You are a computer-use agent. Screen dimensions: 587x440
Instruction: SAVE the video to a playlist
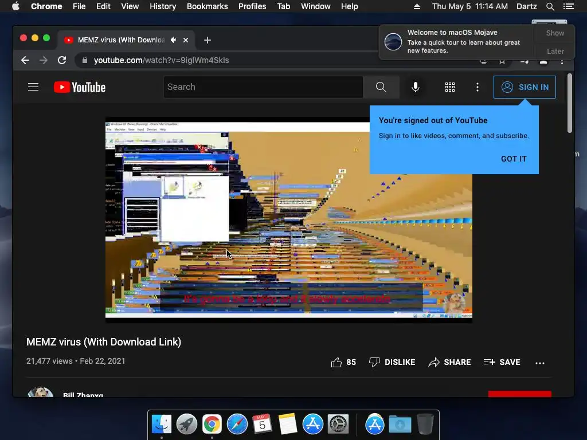[x=502, y=362]
